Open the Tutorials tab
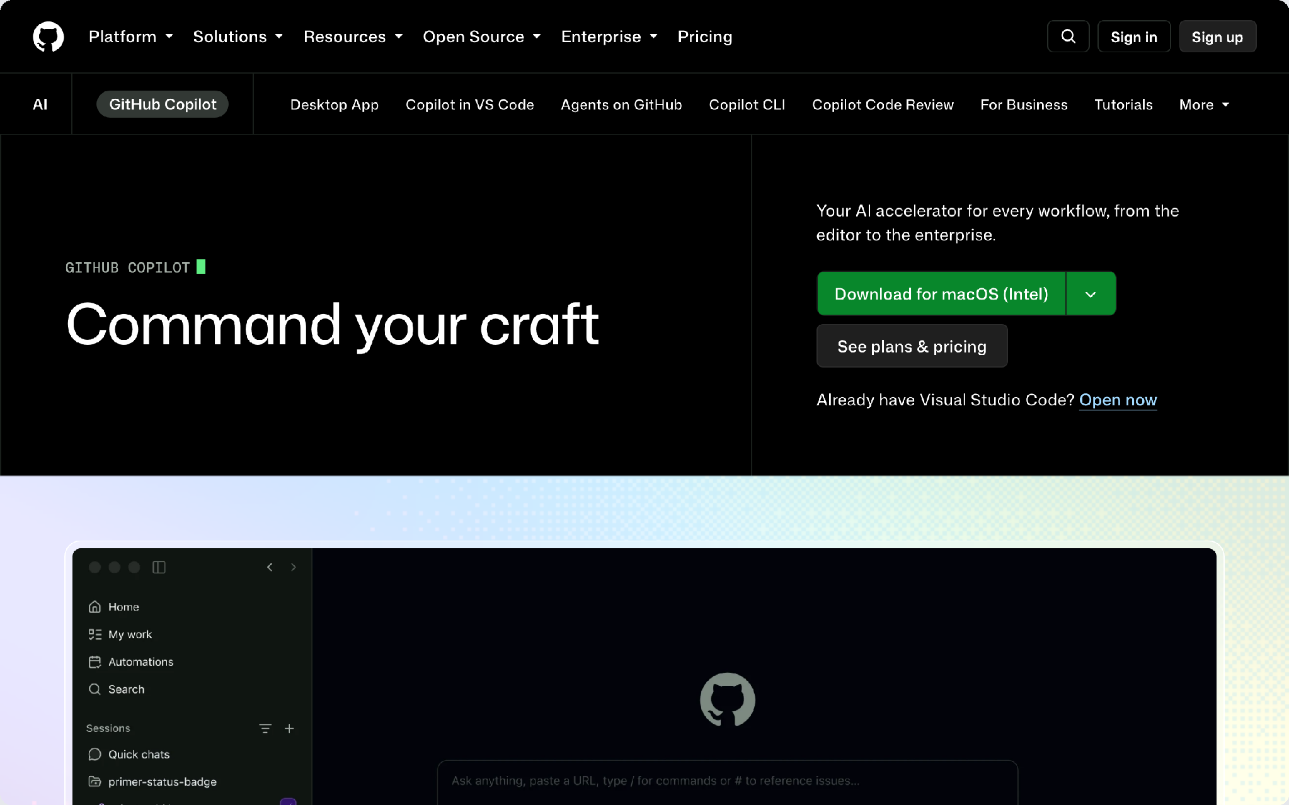Screen dimensions: 1289x805 tap(1123, 104)
